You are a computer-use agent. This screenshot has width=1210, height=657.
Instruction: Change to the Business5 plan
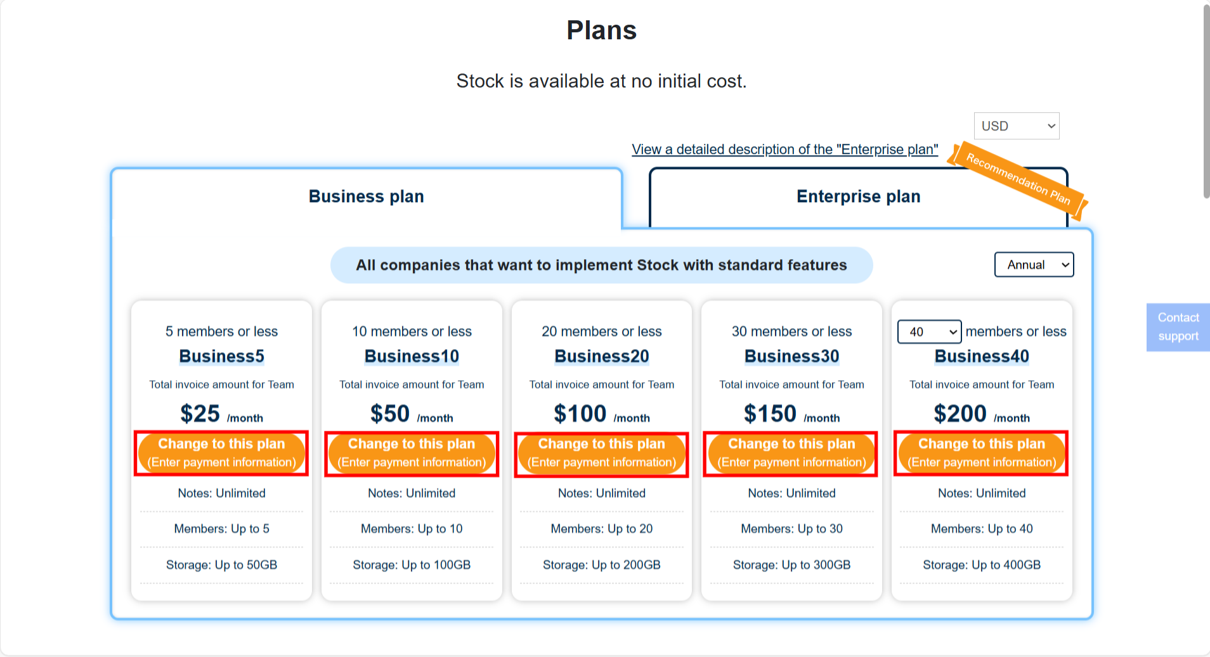221,452
